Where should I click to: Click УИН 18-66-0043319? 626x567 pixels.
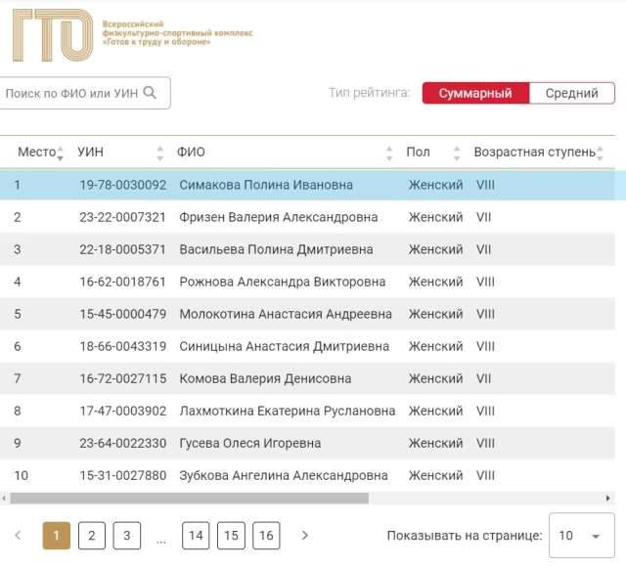122,346
